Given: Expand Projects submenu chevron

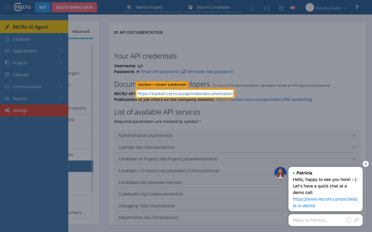Looking at the screenshot, I should pos(61,63).
